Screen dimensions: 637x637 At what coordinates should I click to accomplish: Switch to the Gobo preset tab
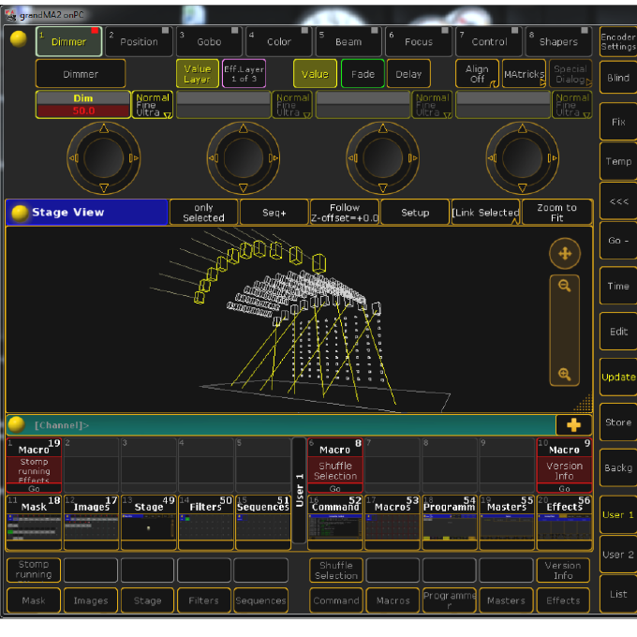click(x=208, y=41)
